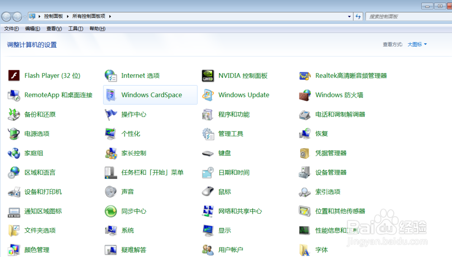Open the 设备和打印机 printer icon
This screenshot has width=452, height=257.
tap(14, 192)
